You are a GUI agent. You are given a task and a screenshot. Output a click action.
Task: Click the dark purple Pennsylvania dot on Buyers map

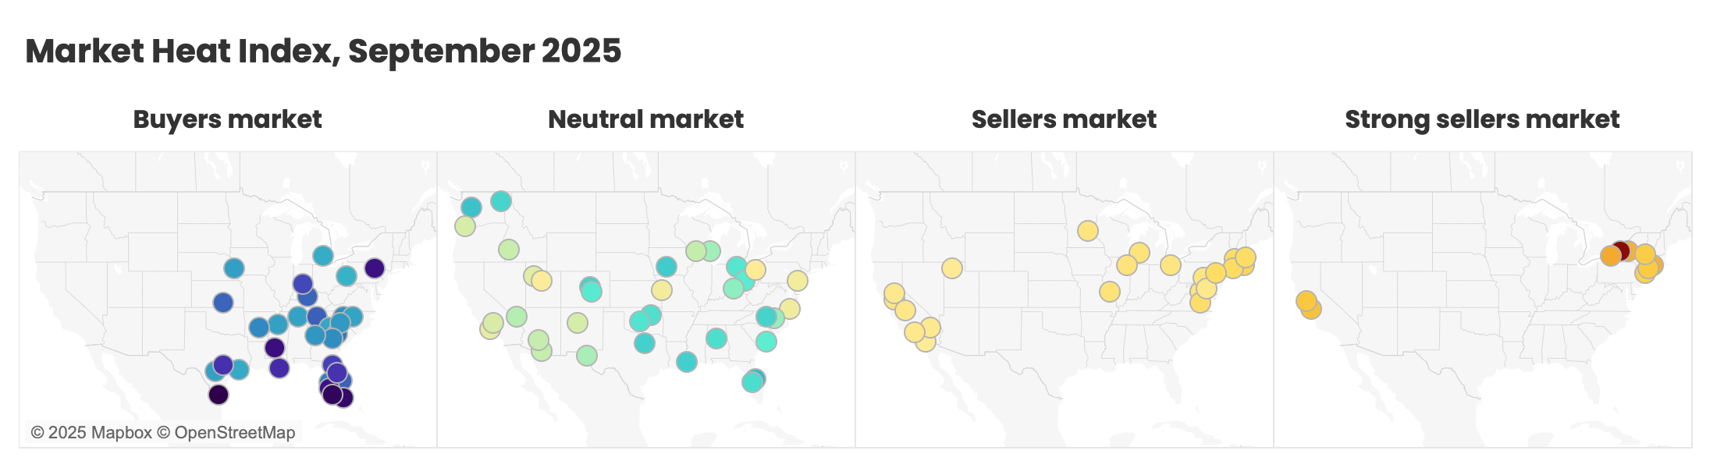(375, 268)
